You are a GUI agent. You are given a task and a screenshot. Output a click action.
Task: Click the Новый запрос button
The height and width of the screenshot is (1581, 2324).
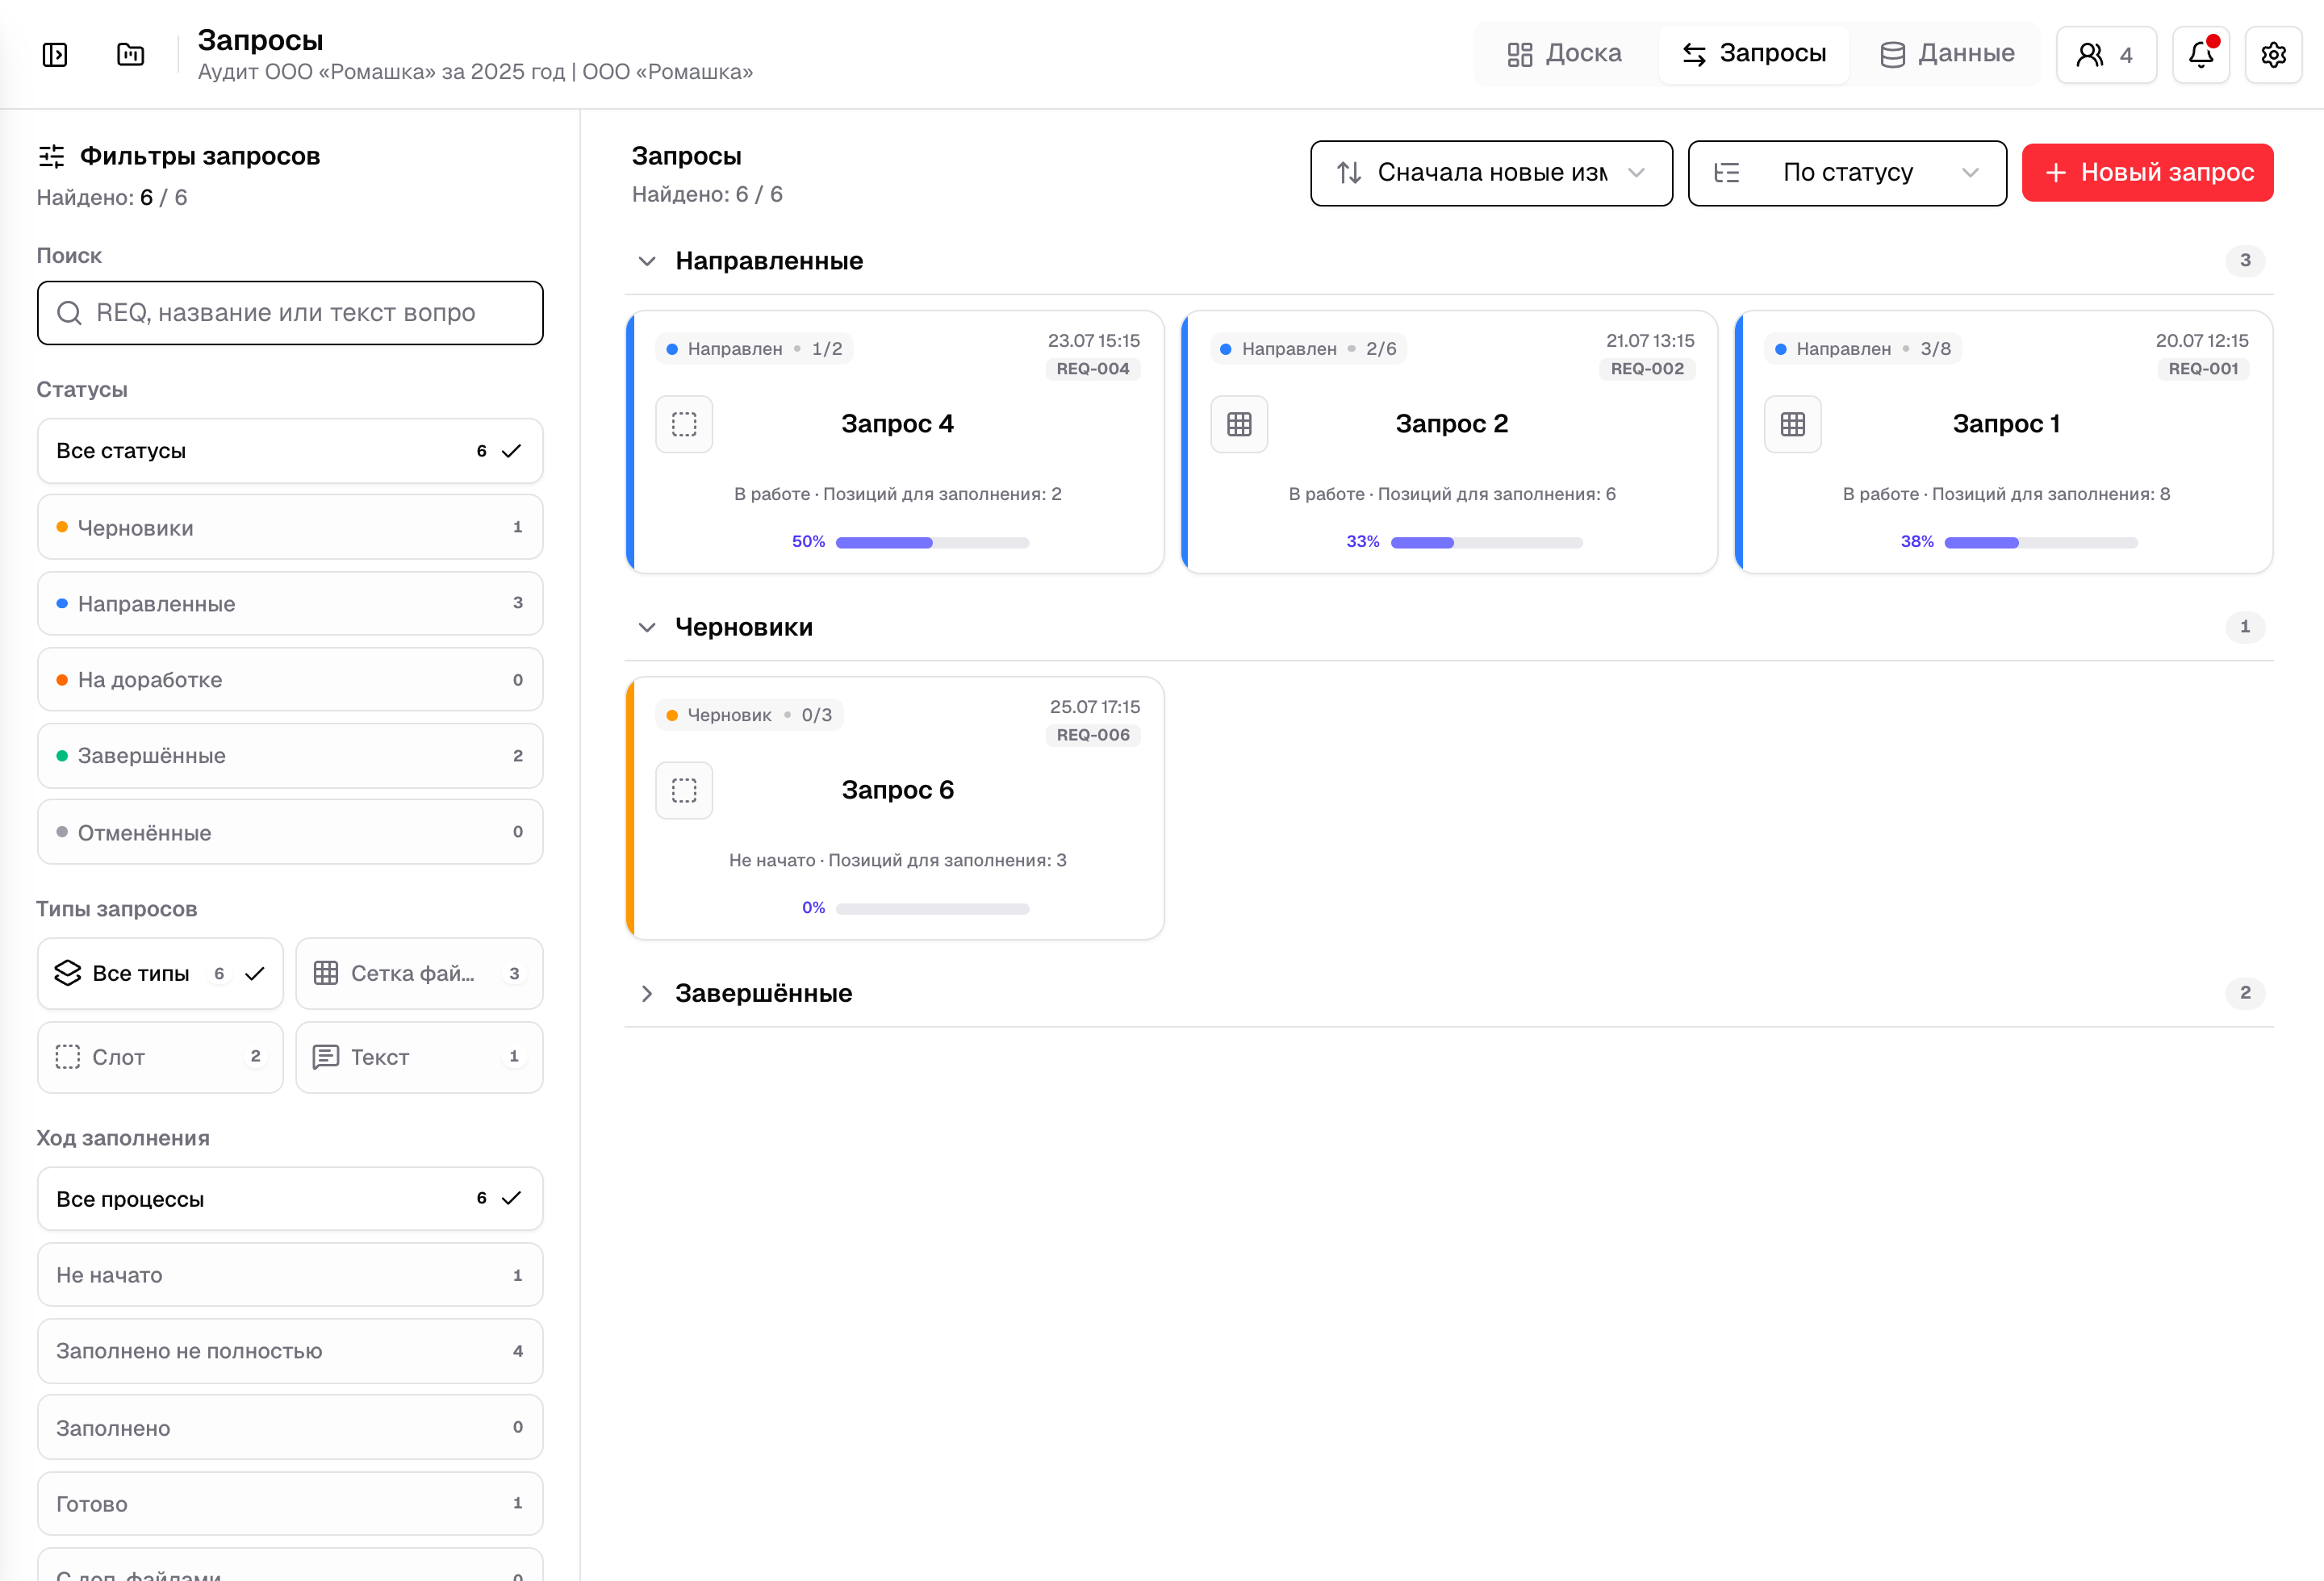[2147, 173]
